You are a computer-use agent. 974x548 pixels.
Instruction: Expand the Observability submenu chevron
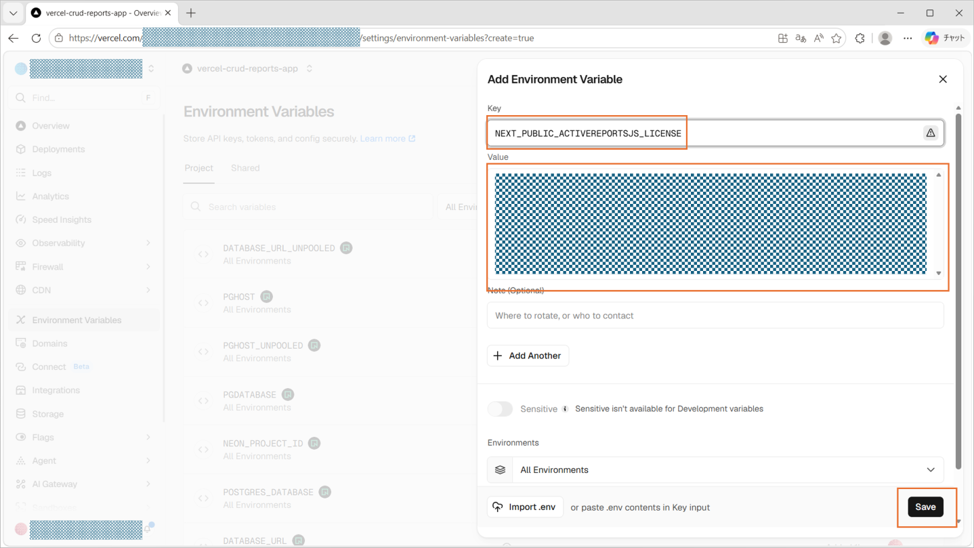point(148,243)
